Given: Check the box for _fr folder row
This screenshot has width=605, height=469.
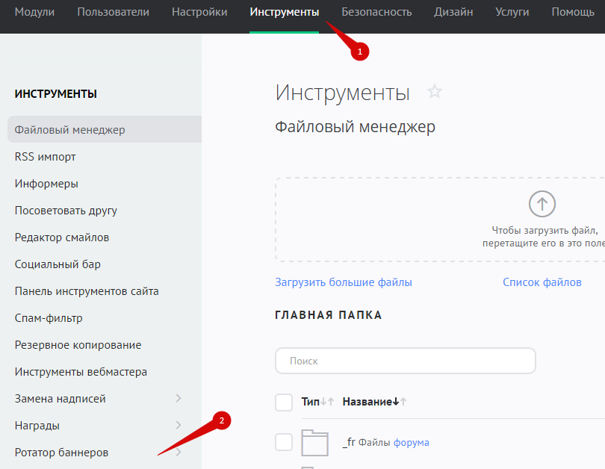Looking at the screenshot, I should tap(284, 442).
